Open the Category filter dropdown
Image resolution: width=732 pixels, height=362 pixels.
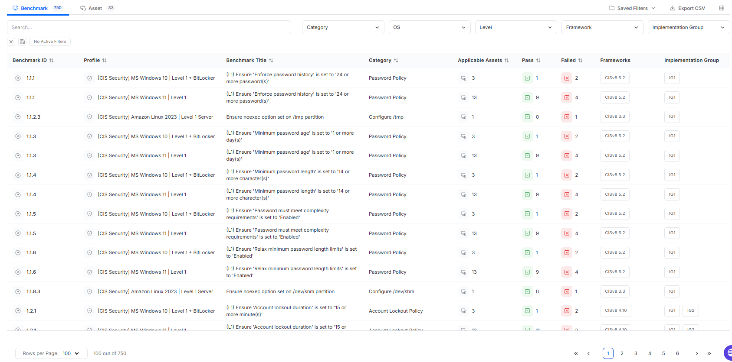coord(343,27)
